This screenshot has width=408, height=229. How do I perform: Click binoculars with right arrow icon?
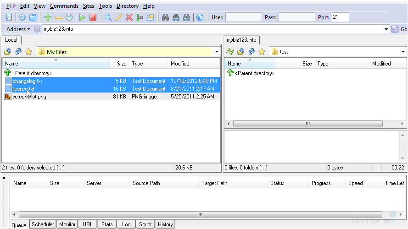176,17
